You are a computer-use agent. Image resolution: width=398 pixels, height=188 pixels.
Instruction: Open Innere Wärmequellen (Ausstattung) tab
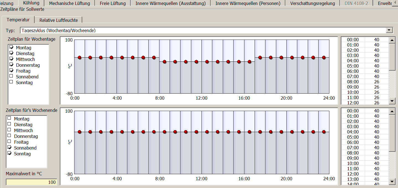point(170,3)
